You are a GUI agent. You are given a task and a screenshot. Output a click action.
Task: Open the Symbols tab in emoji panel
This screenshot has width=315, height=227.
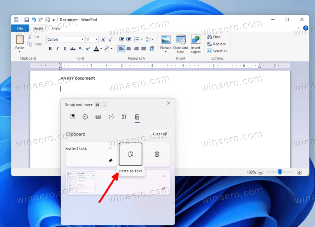[124, 117]
